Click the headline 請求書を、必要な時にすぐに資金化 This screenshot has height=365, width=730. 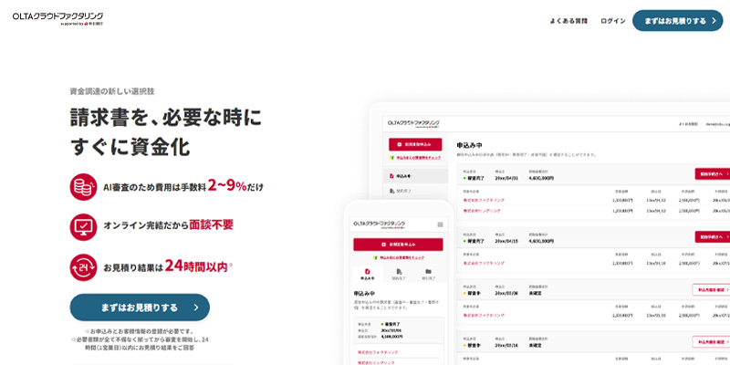pyautogui.click(x=166, y=132)
